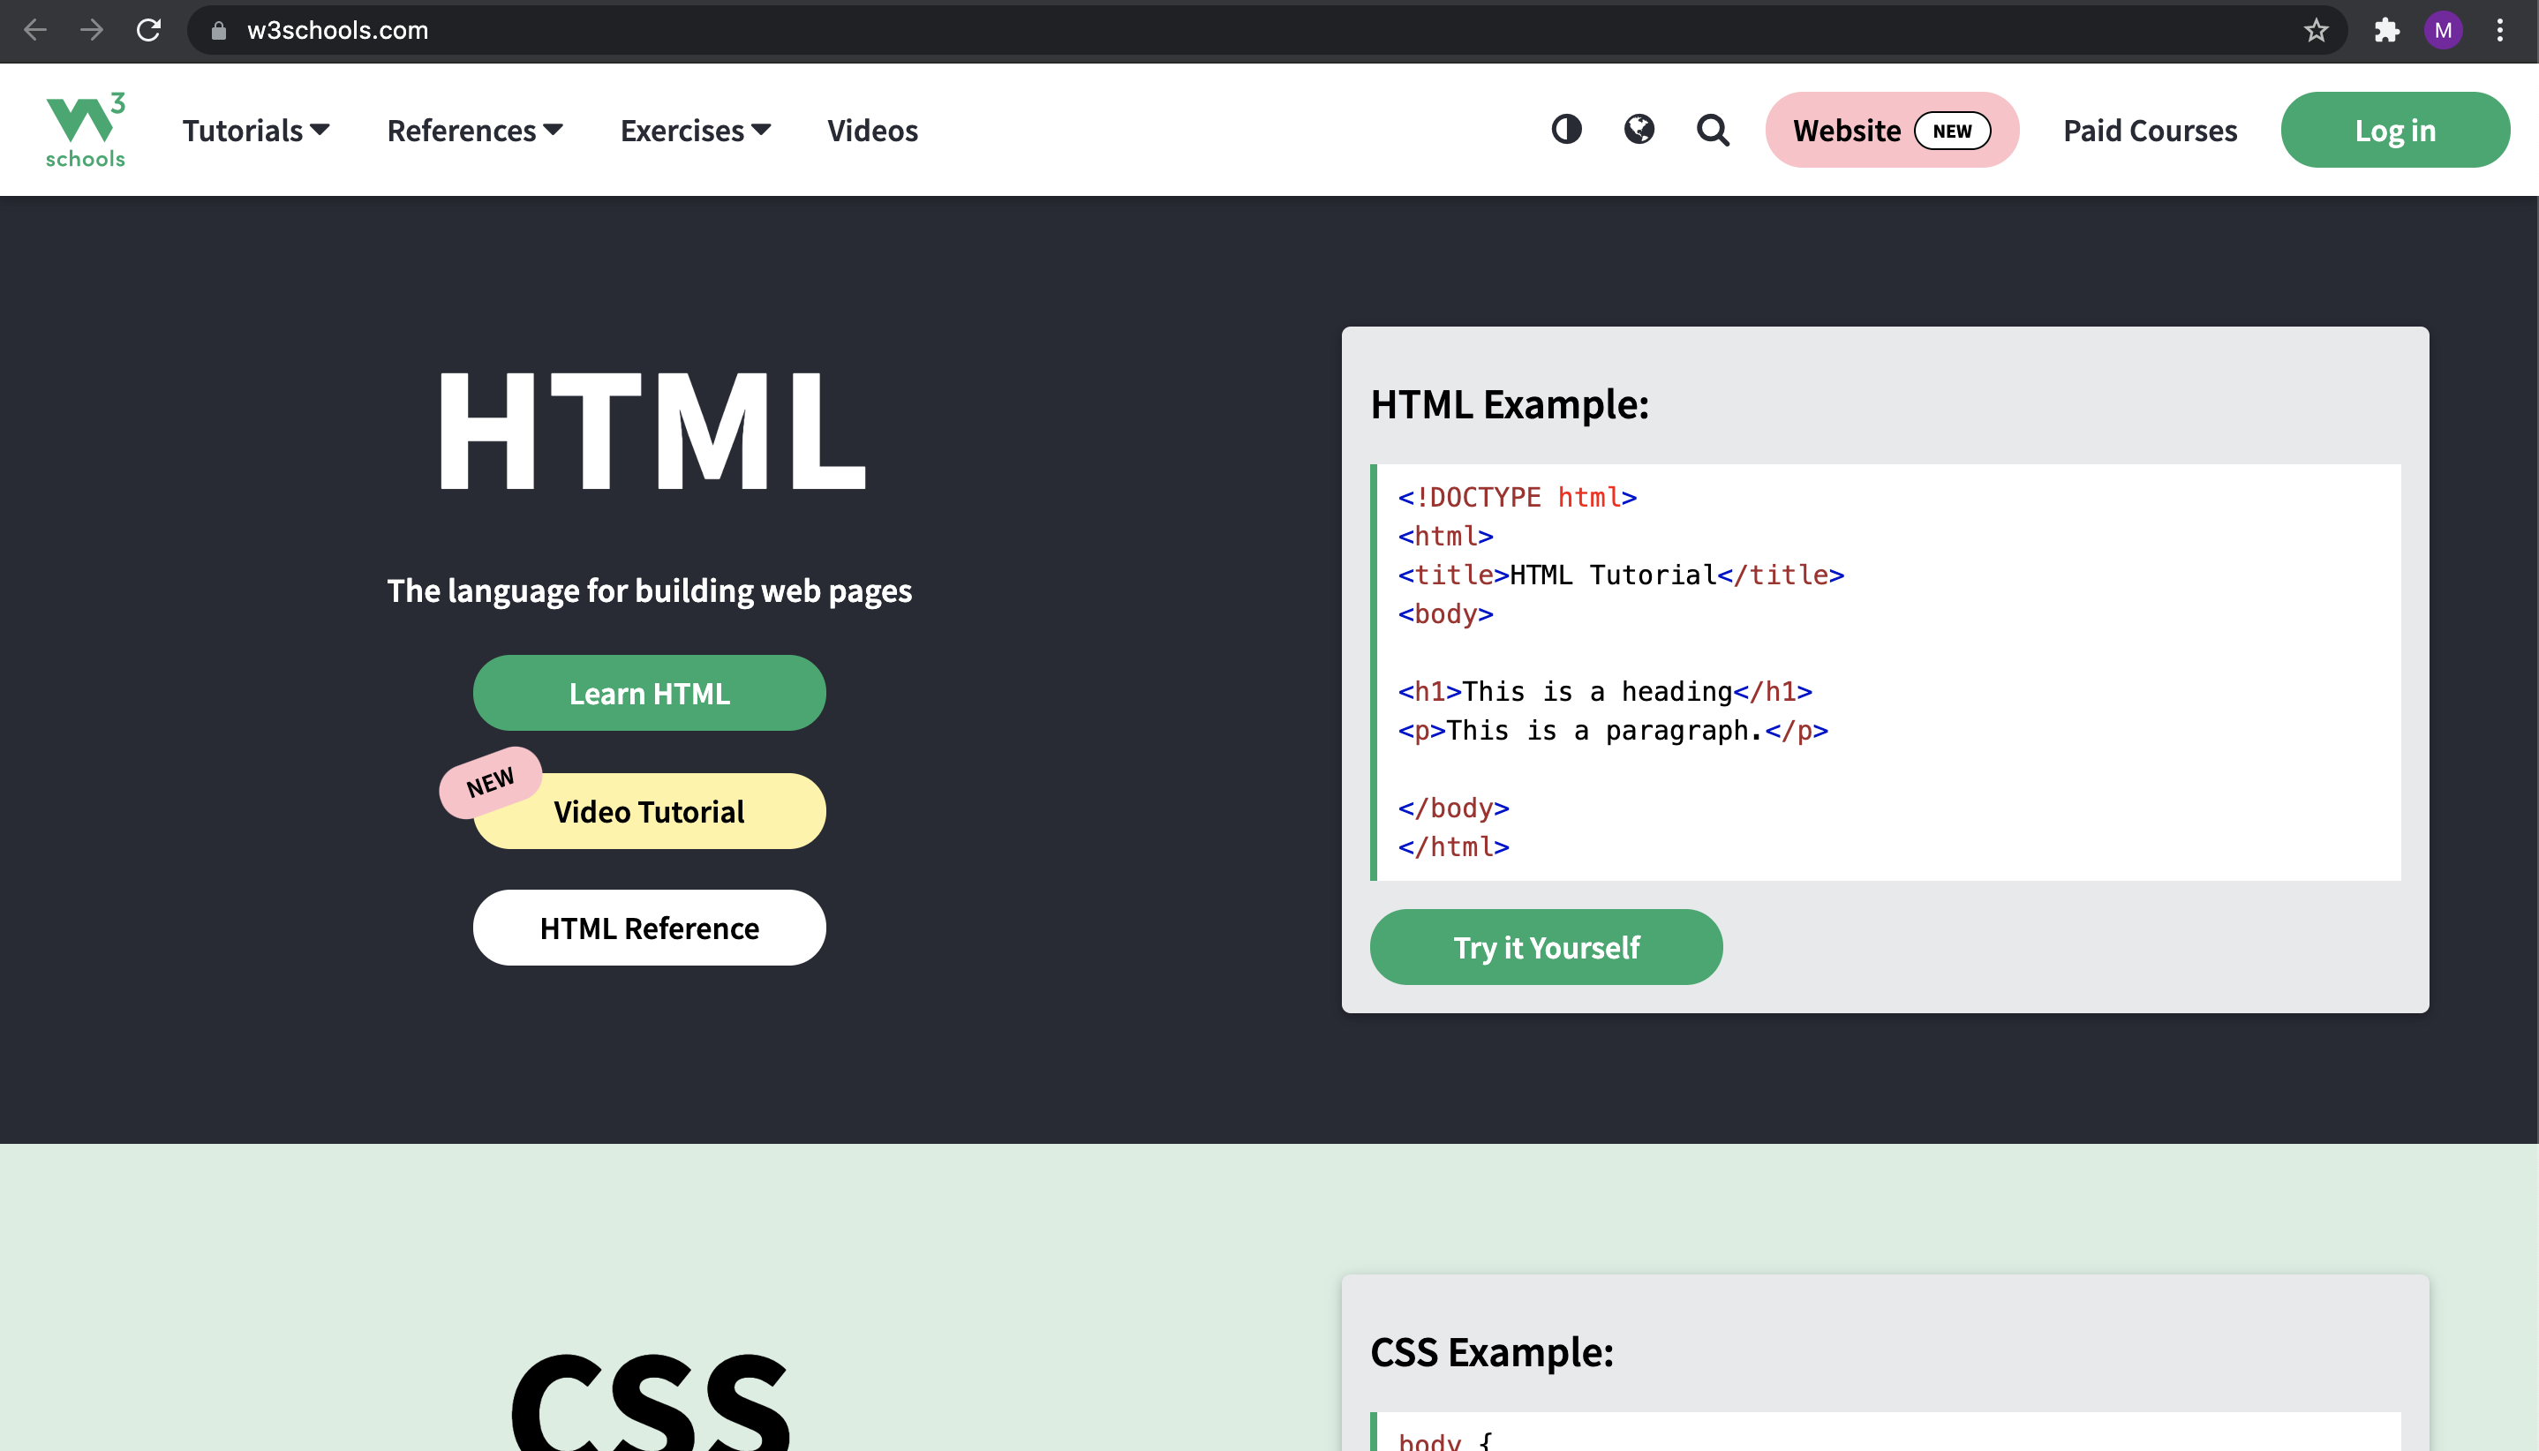Expand the Tutorials dropdown
2539x1451 pixels.
[256, 130]
